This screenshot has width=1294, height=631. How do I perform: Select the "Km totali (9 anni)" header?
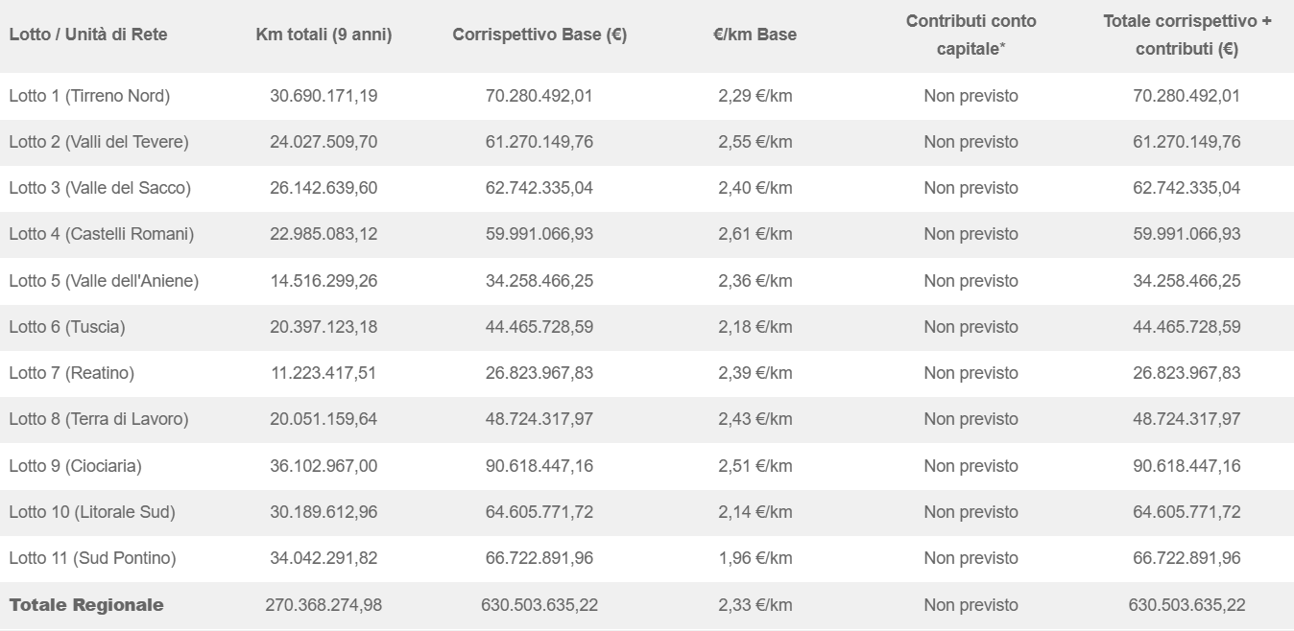(x=323, y=35)
